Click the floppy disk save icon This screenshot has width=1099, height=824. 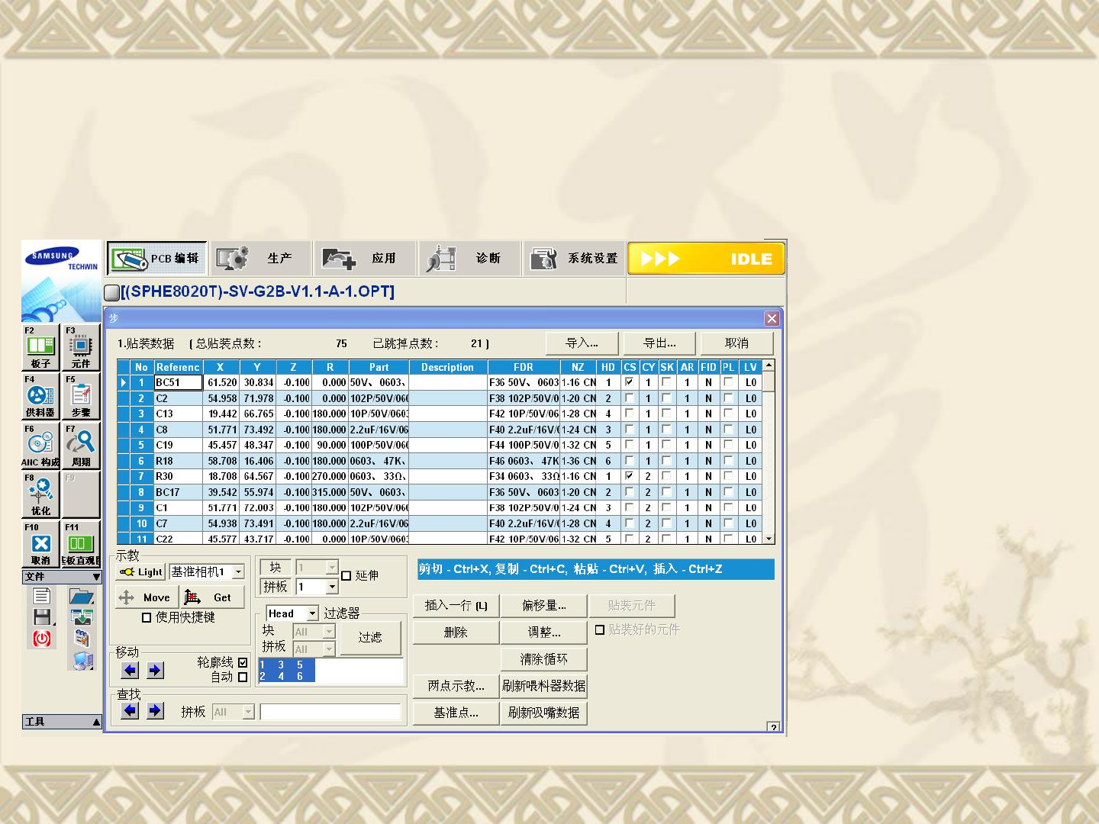[x=42, y=617]
